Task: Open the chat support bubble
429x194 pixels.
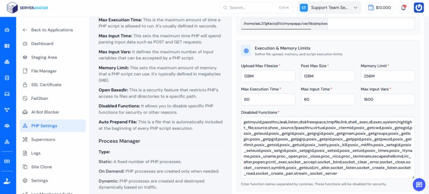Action: pyautogui.click(x=419, y=185)
